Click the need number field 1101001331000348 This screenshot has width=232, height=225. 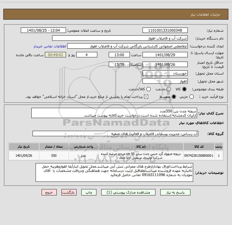click(165, 31)
